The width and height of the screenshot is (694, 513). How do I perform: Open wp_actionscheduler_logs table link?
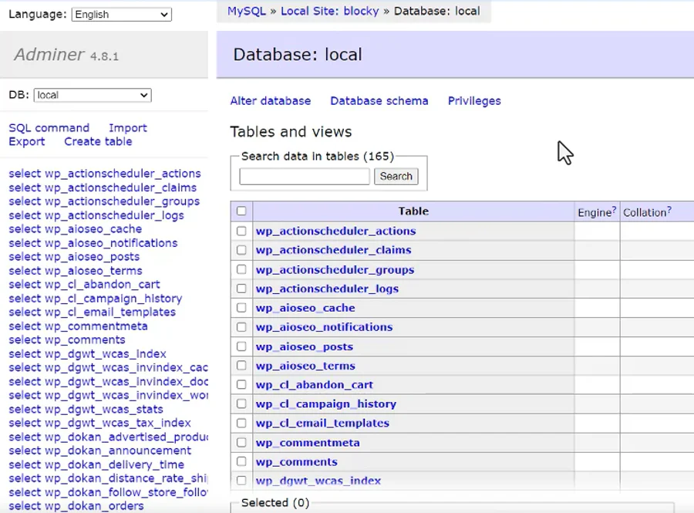coord(328,289)
